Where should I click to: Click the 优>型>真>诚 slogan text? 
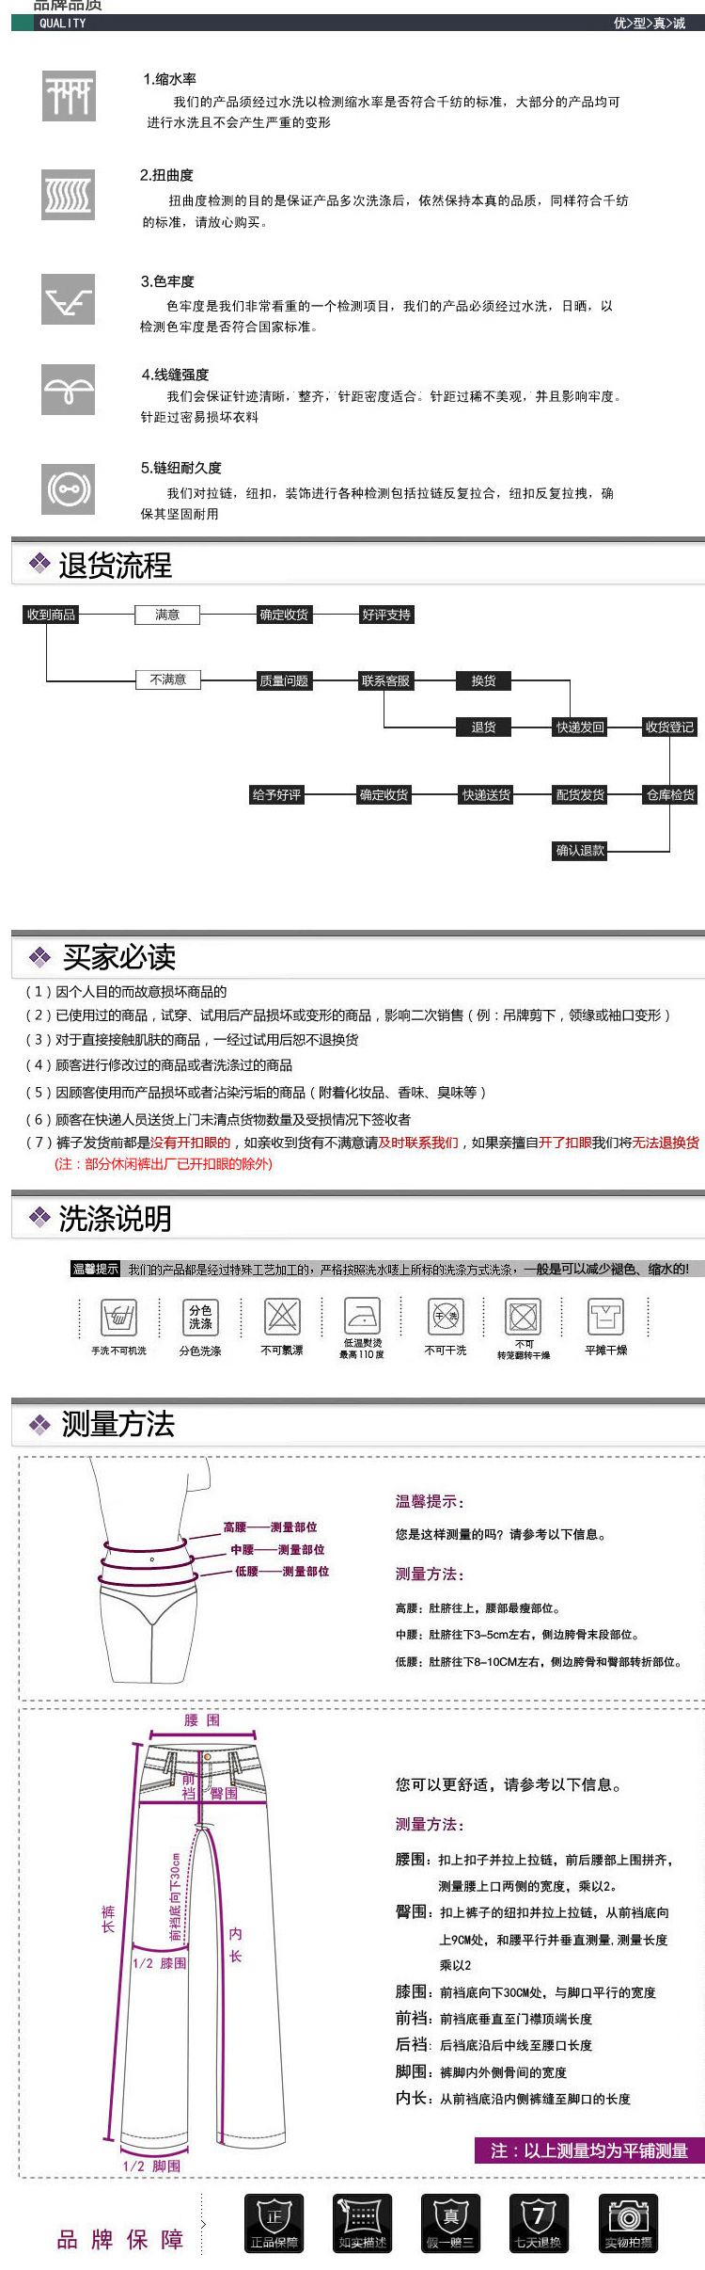(650, 23)
